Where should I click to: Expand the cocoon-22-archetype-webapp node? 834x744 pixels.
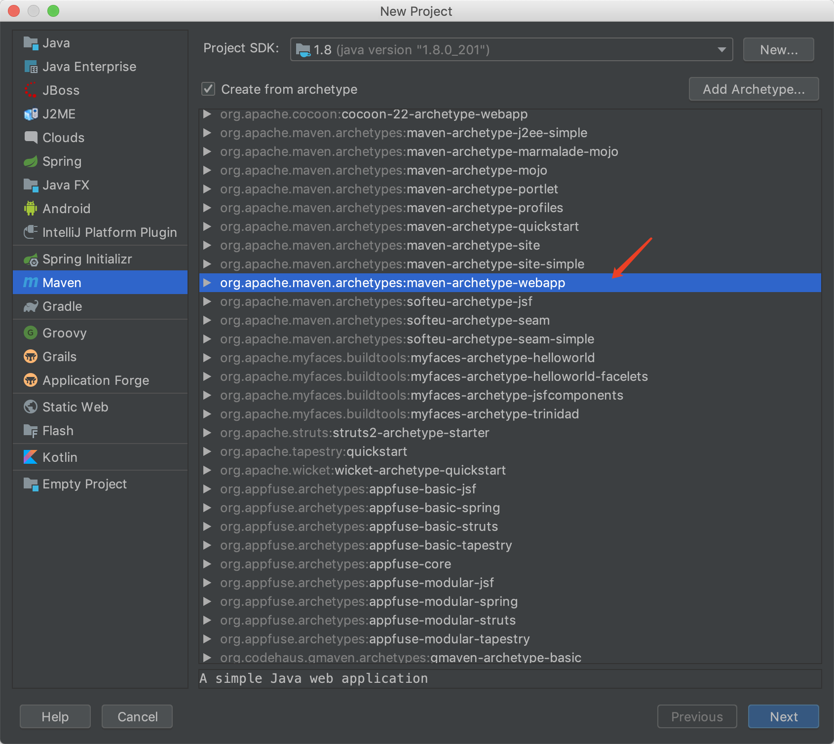[207, 114]
